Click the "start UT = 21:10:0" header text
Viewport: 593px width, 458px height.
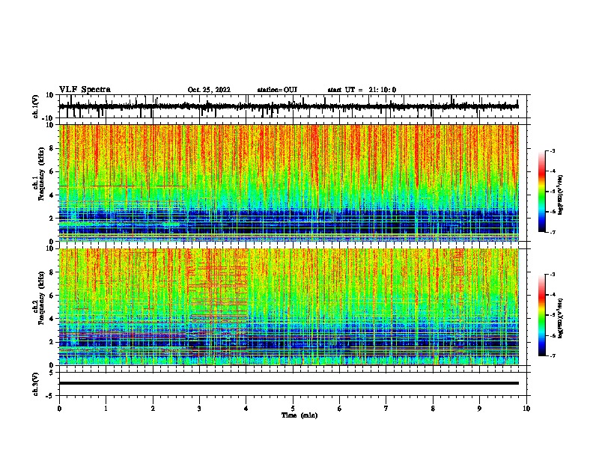point(362,90)
